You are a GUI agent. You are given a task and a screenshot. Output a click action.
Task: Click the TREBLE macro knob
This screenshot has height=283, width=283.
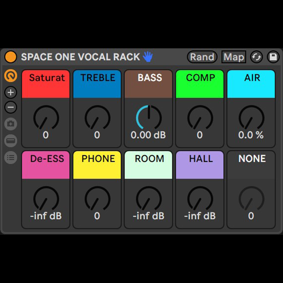98,117
